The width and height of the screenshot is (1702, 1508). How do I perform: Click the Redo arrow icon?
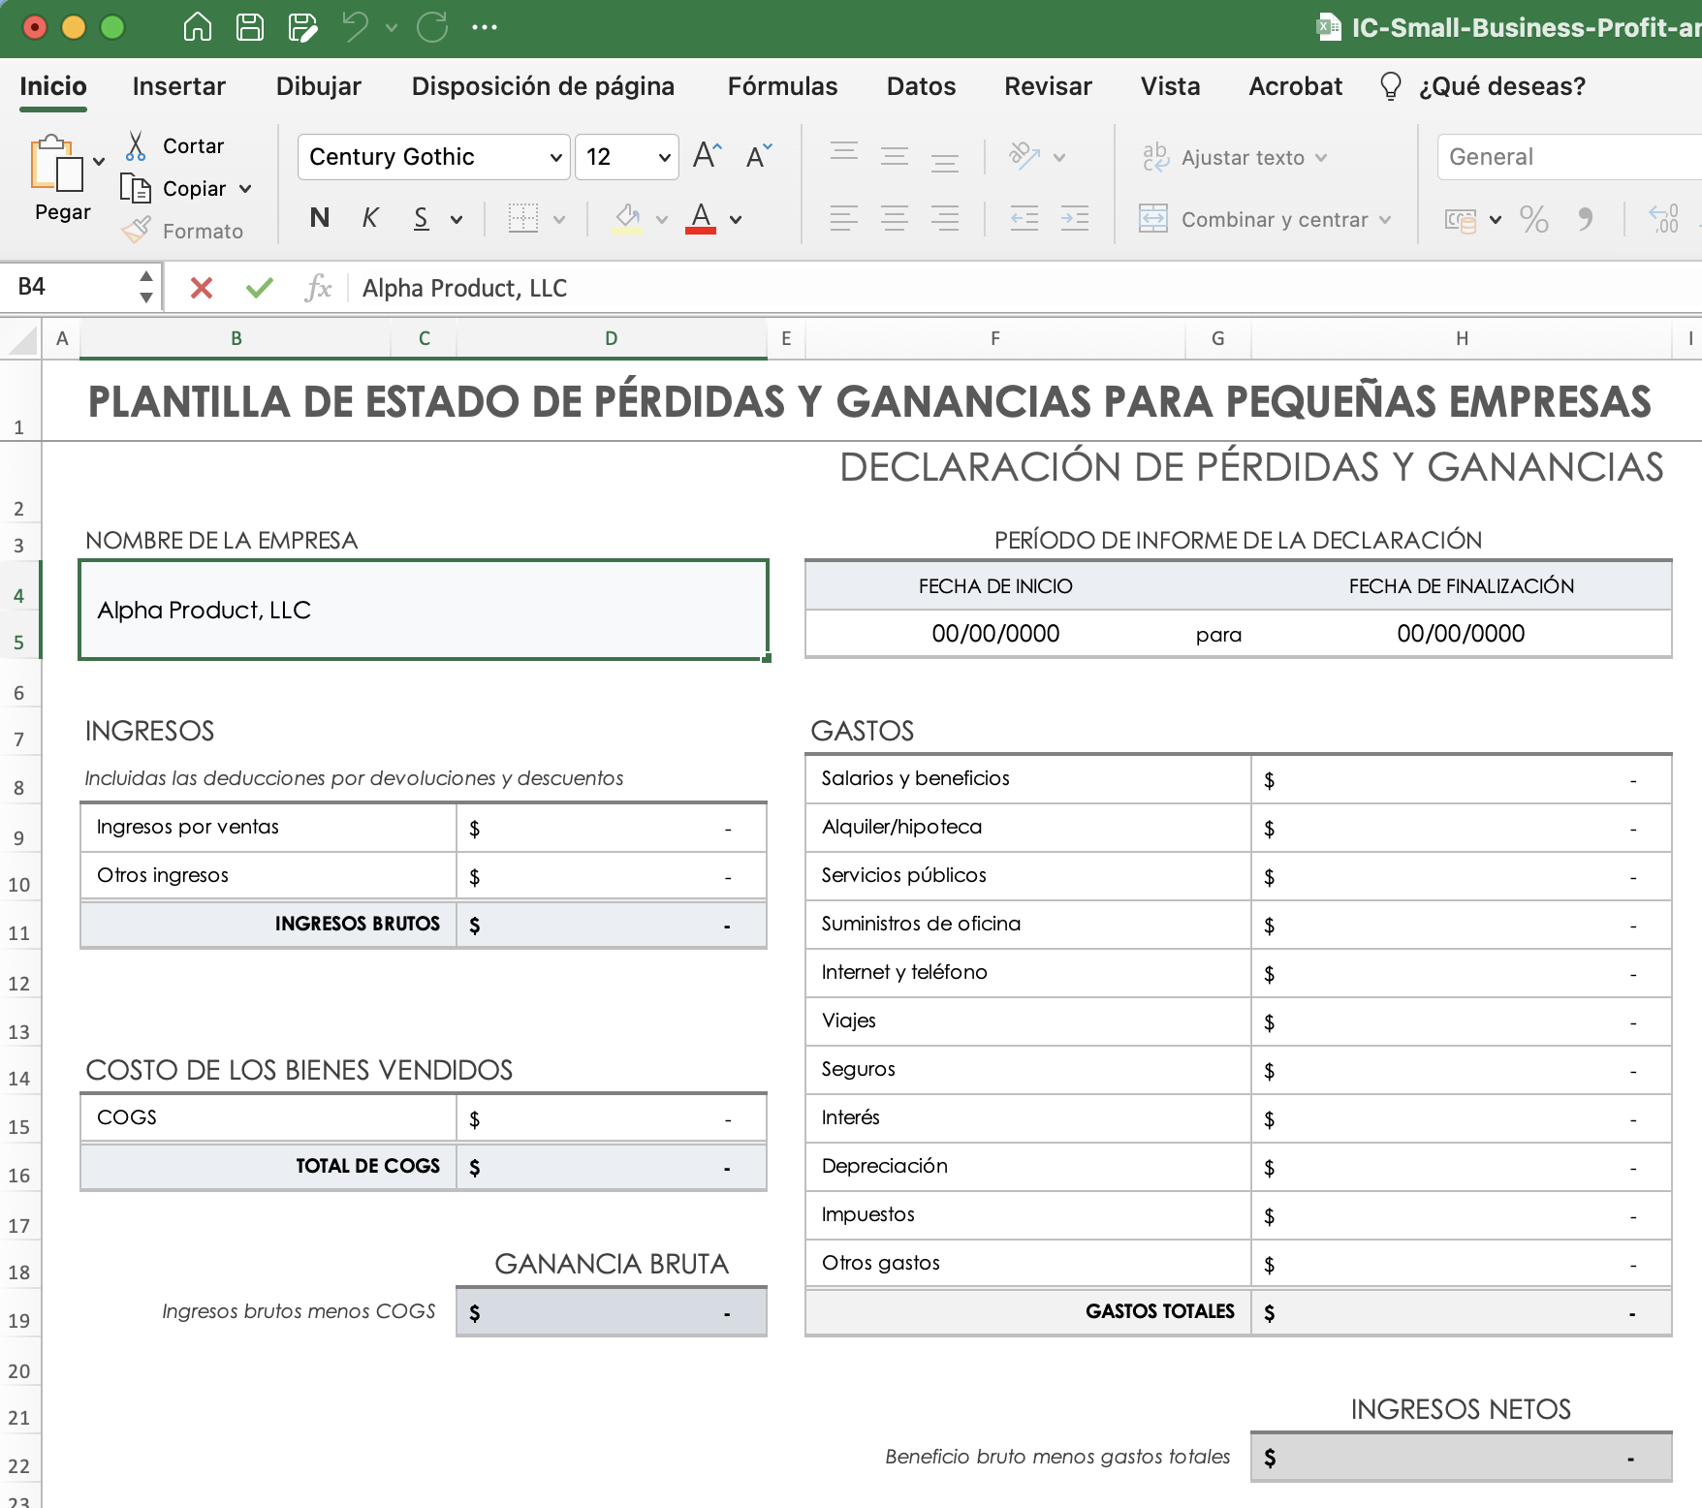[x=432, y=27]
